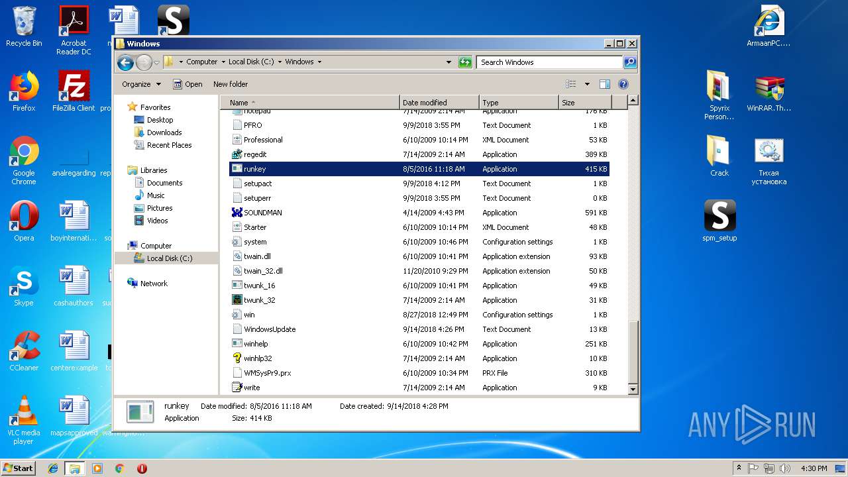
Task: Select the twunk_32 application file
Action: click(419, 300)
